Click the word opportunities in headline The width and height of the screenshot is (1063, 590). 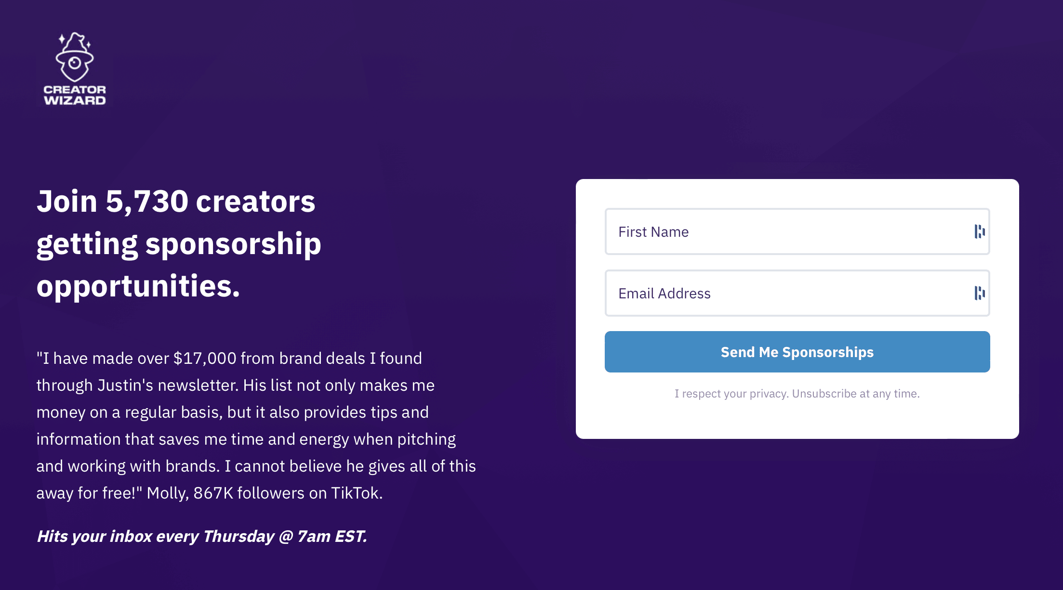pos(138,286)
